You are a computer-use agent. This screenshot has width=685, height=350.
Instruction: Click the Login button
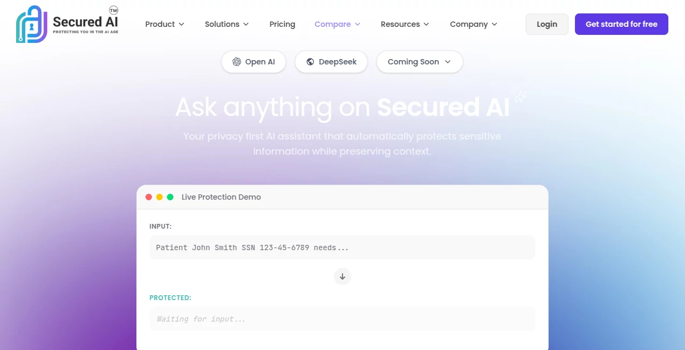click(x=546, y=24)
